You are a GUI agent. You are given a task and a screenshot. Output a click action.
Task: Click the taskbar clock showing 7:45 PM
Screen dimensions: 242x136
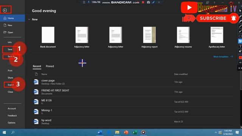(228, 133)
